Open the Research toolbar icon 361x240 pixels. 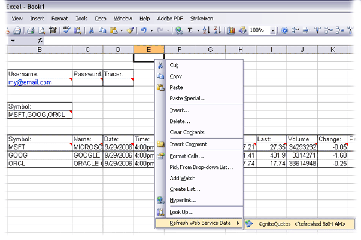coord(78,30)
